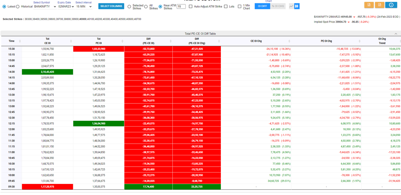Image resolution: width=401 pixels, height=195 pixels.
Task: Switch to candlestick chart view icon
Action: tap(296, 6)
